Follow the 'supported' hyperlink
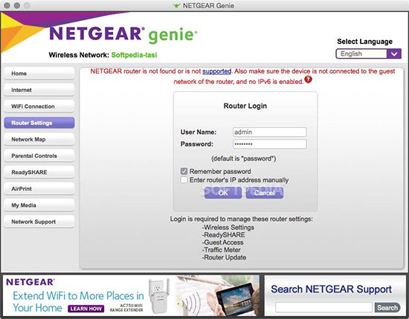 coord(216,71)
